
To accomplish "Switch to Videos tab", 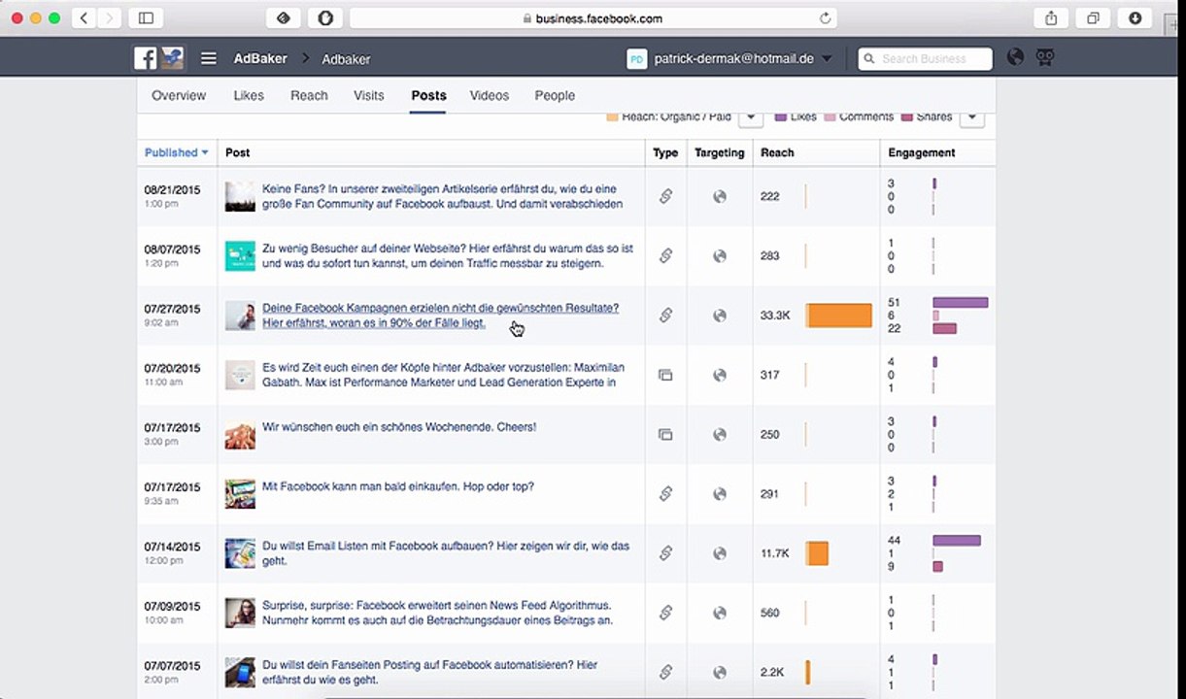I will pyautogui.click(x=490, y=95).
